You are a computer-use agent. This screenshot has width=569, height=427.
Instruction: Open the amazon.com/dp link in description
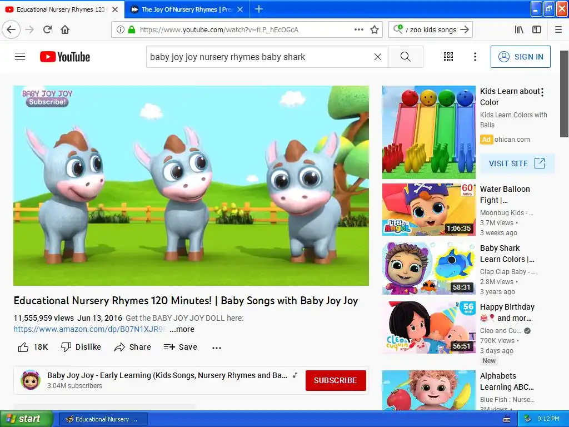click(x=90, y=329)
